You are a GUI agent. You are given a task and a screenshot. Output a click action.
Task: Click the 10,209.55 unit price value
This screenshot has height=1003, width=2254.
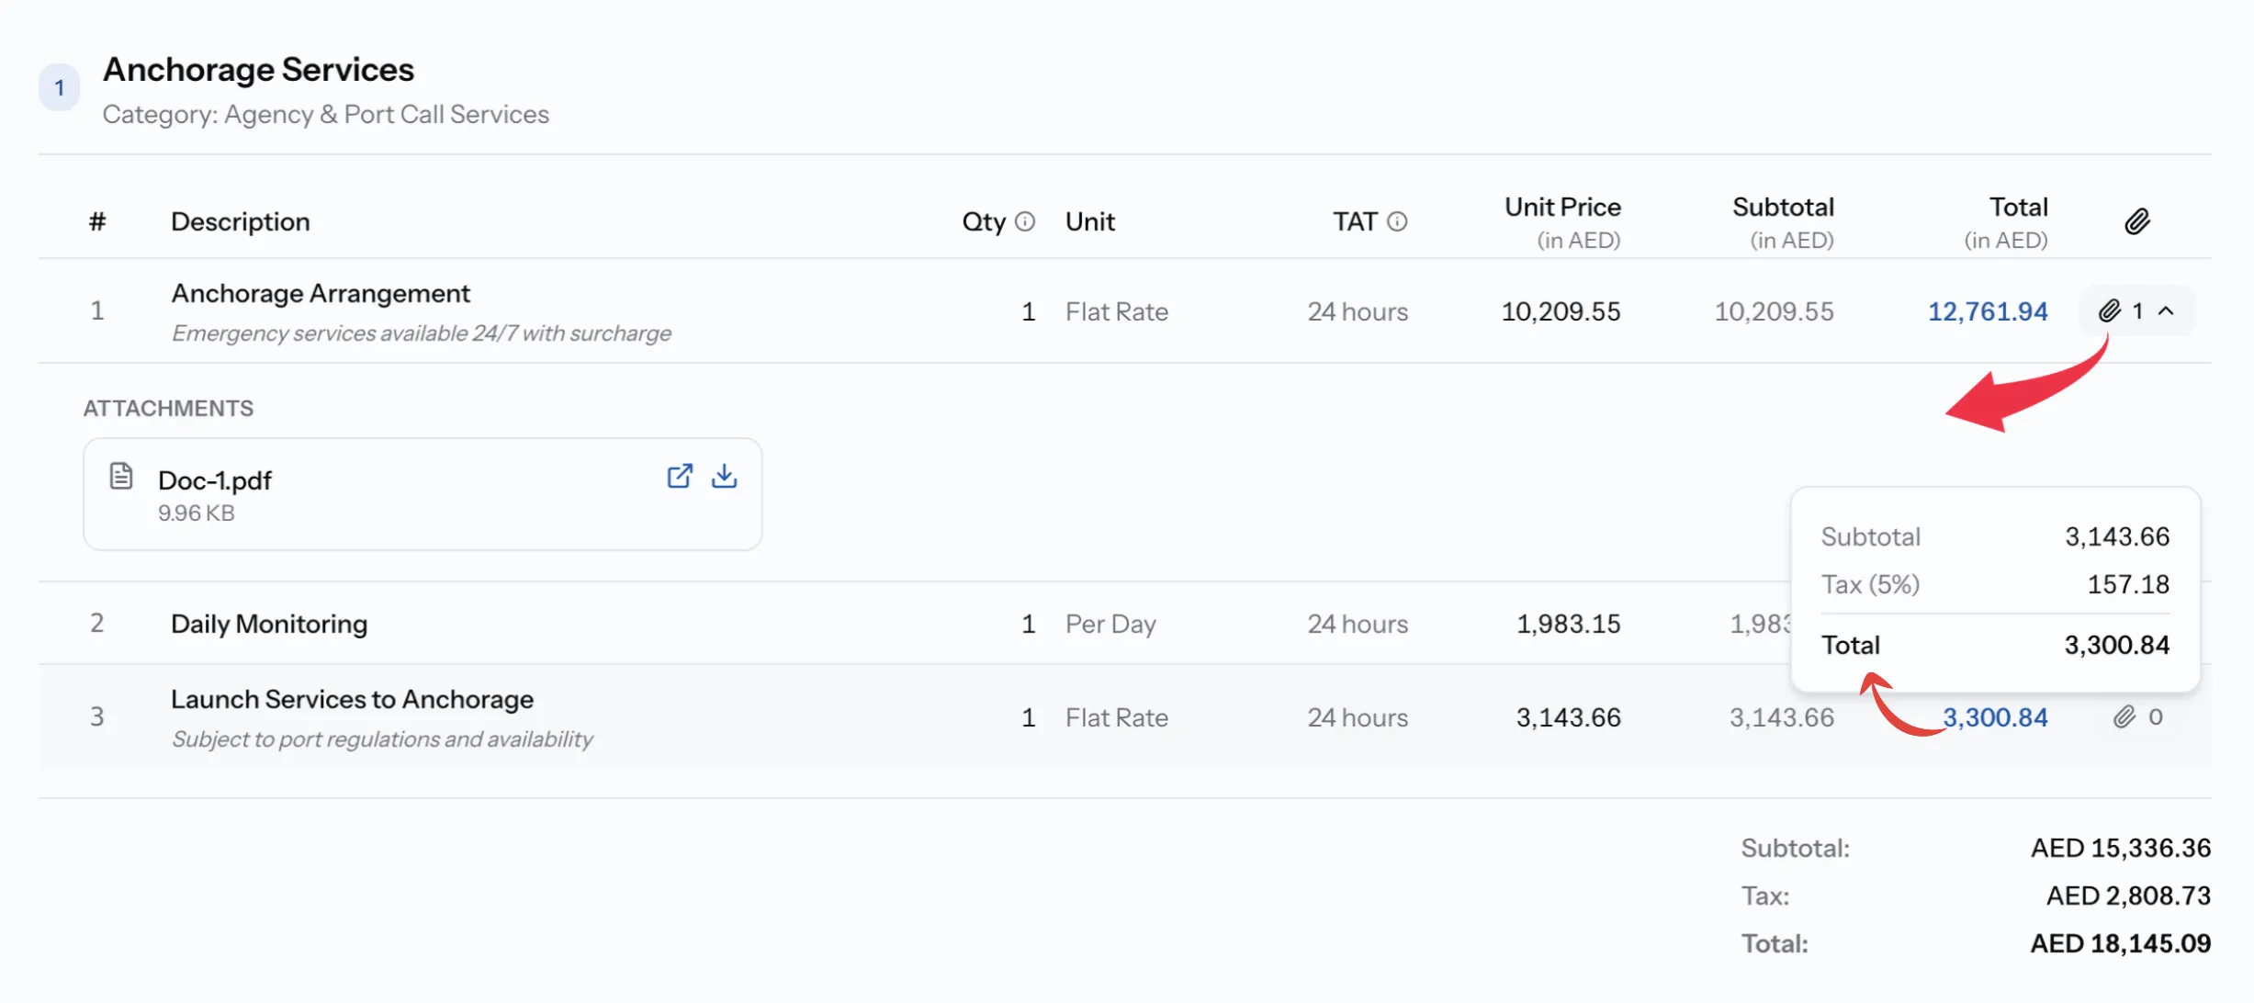click(1561, 311)
